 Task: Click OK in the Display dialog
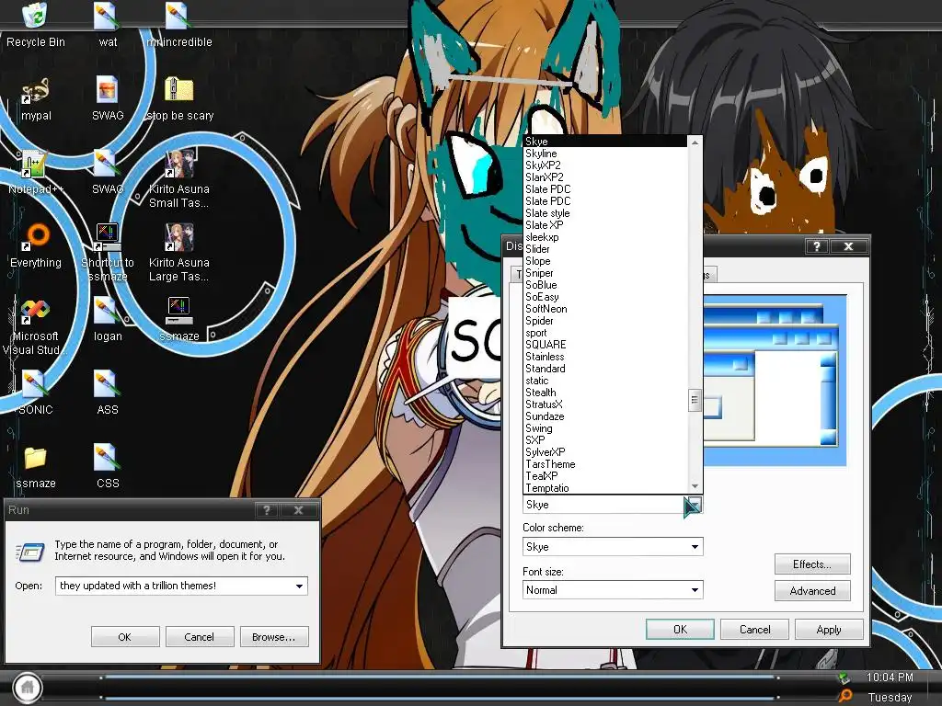[680, 630]
